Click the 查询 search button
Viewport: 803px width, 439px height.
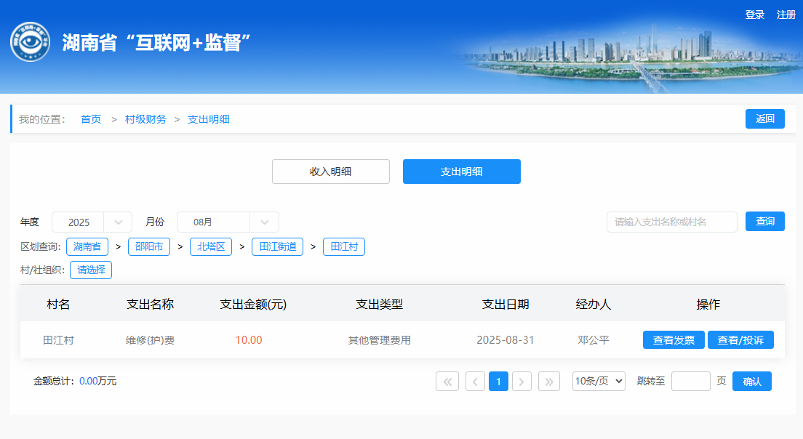pyautogui.click(x=764, y=222)
